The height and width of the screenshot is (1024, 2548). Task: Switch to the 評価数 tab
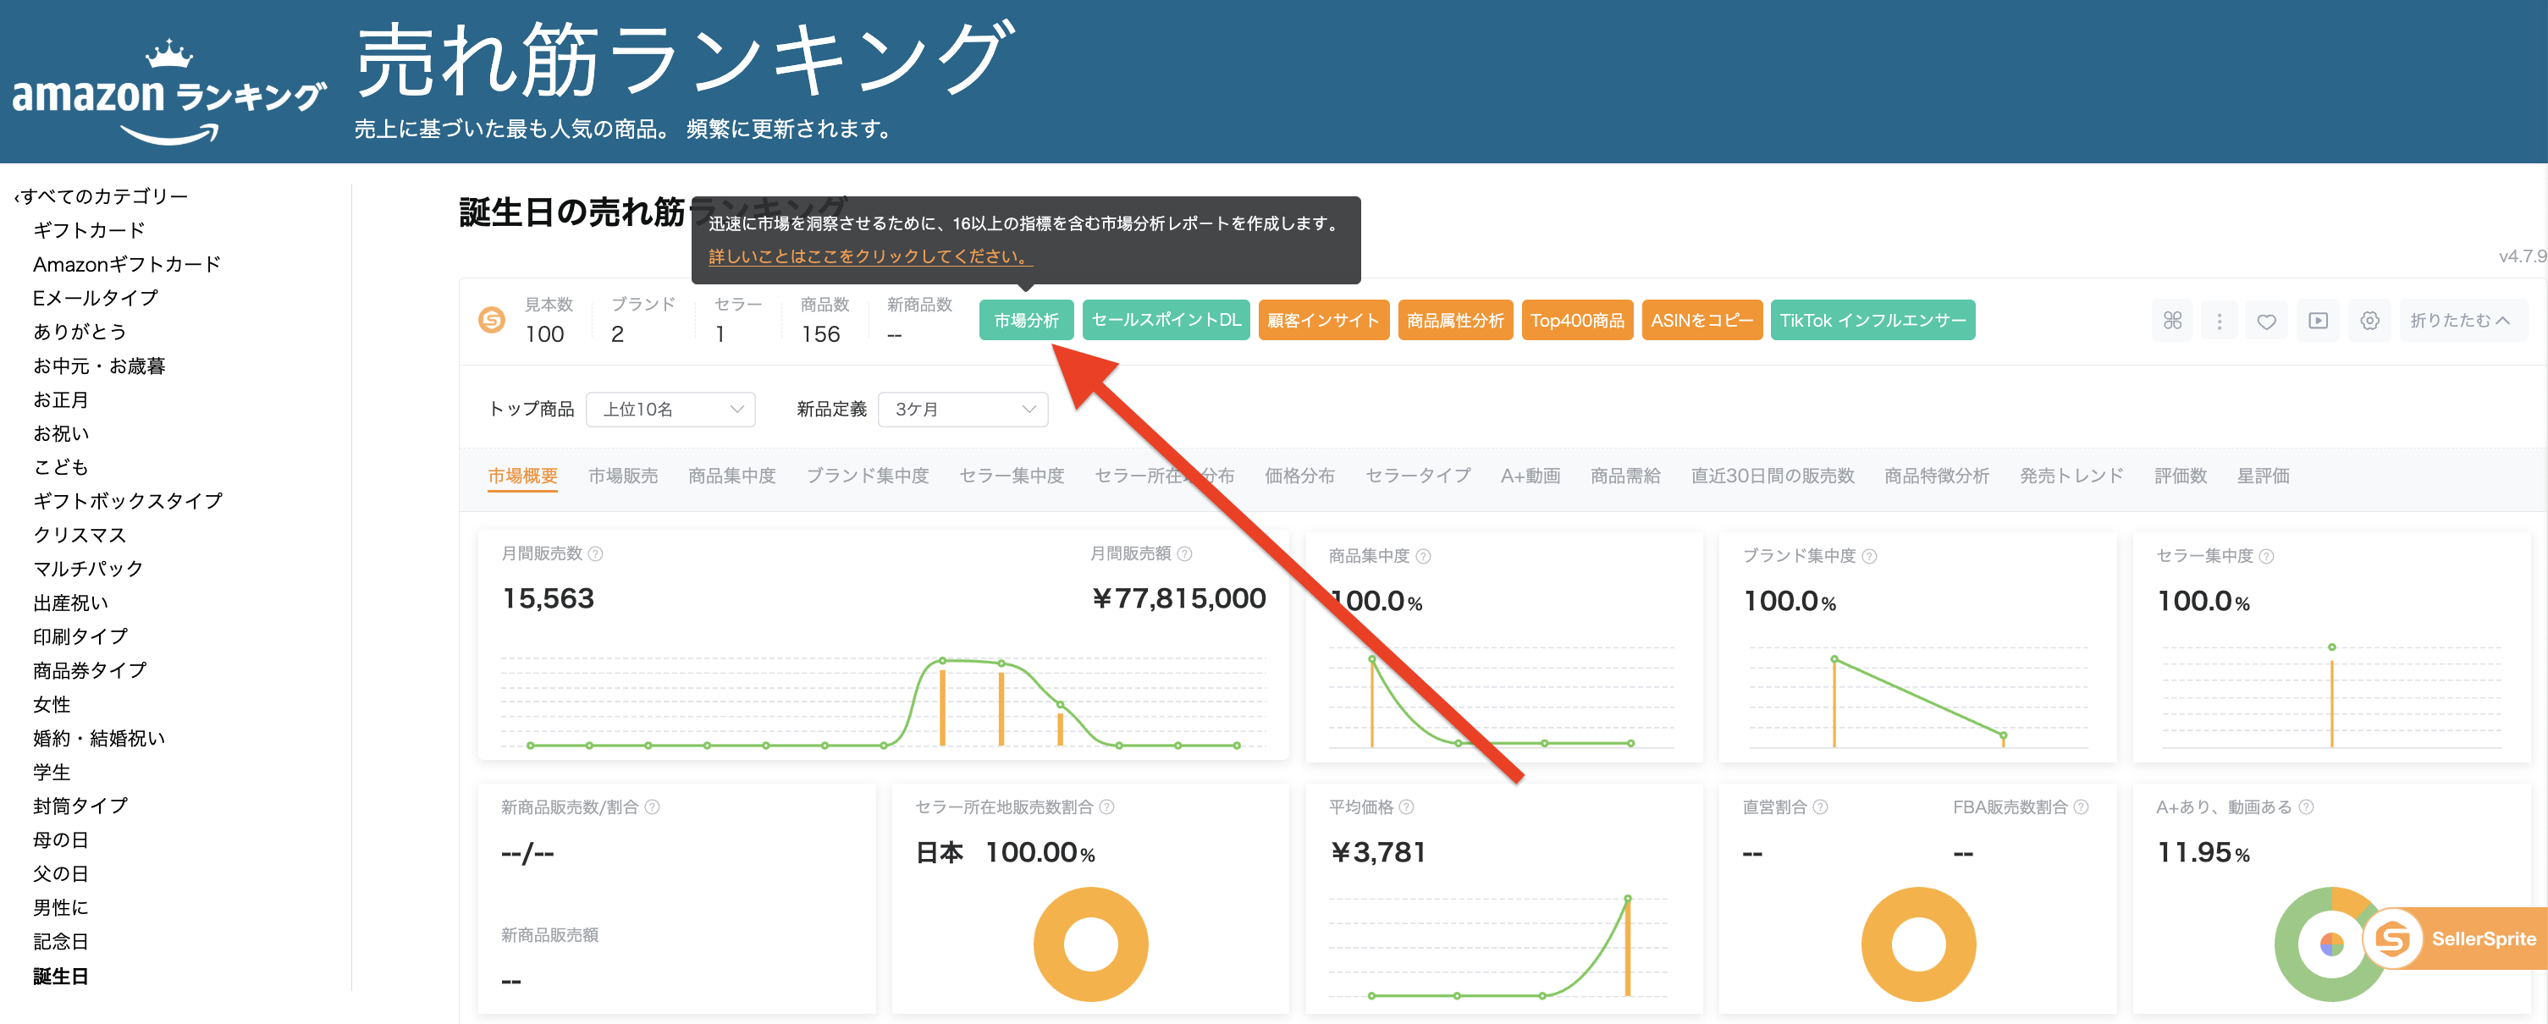(x=2180, y=476)
